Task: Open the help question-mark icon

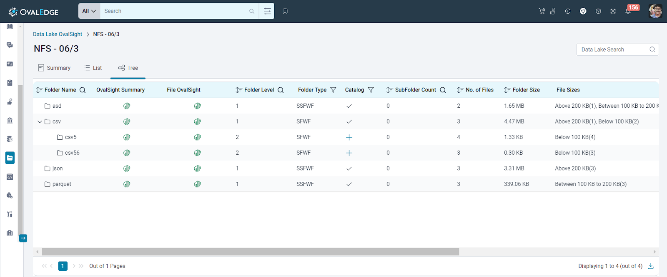Action: [x=598, y=11]
